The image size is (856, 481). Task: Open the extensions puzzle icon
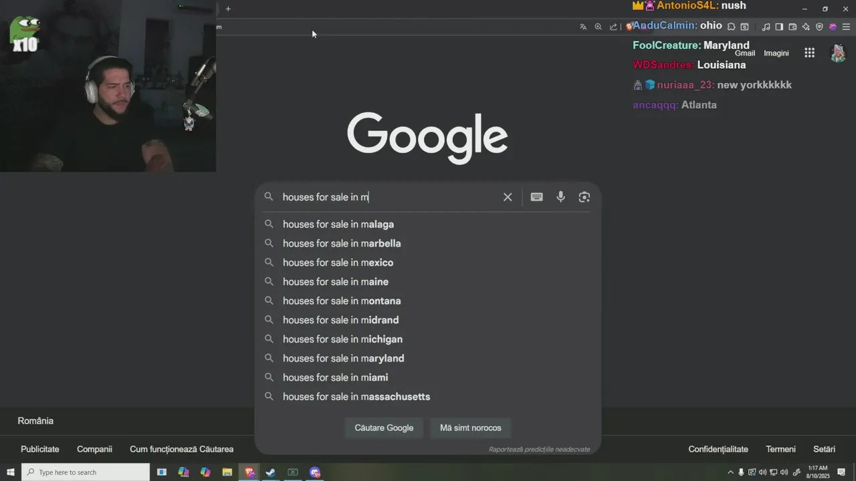click(731, 27)
